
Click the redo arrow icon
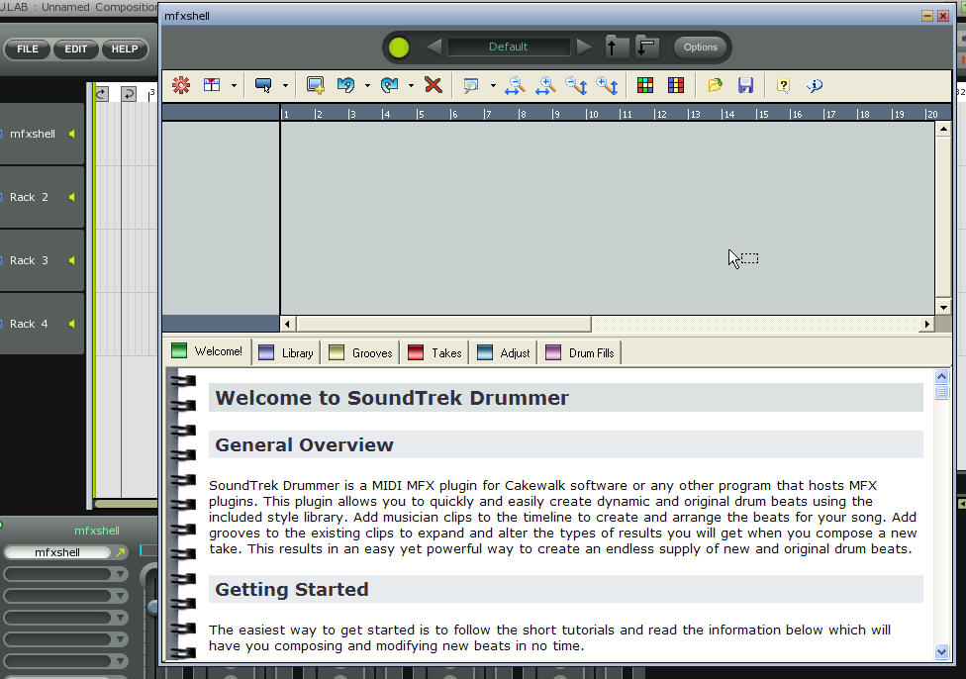[x=389, y=85]
